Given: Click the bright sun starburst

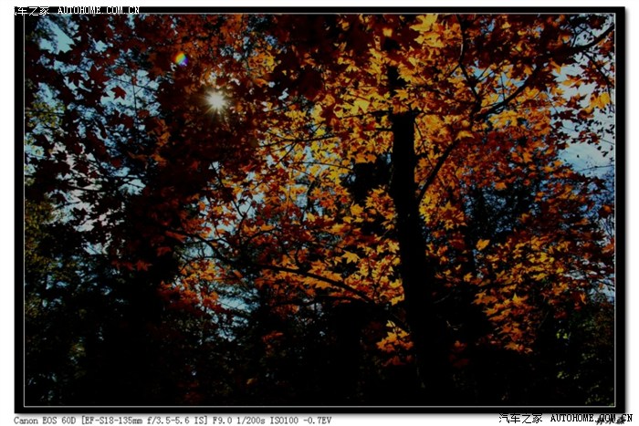Looking at the screenshot, I should tap(215, 100).
